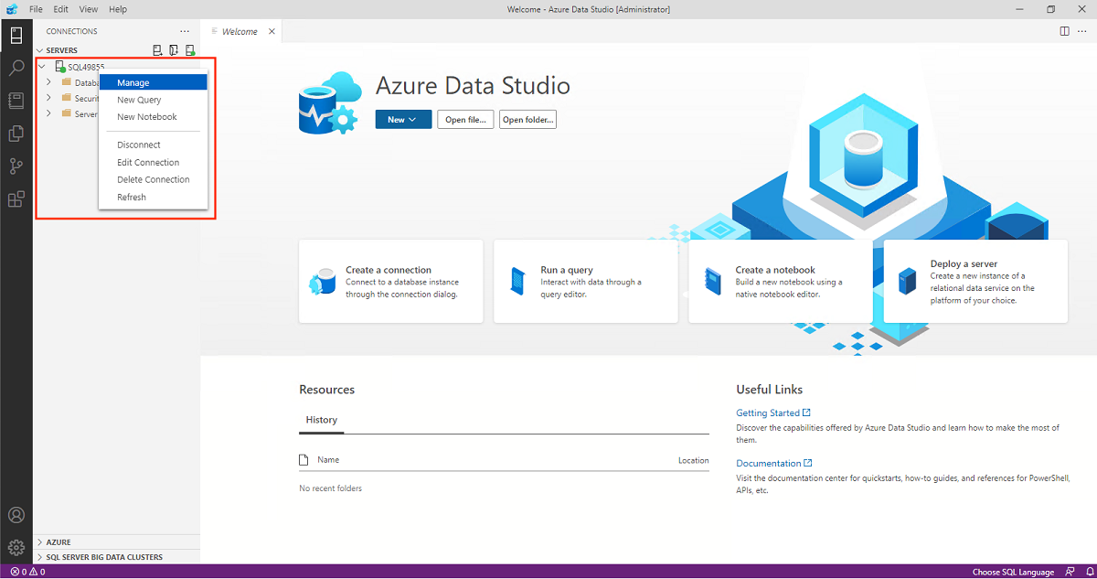Click the Open folder... button
Screen dimensions: 1097x579
[x=527, y=119]
